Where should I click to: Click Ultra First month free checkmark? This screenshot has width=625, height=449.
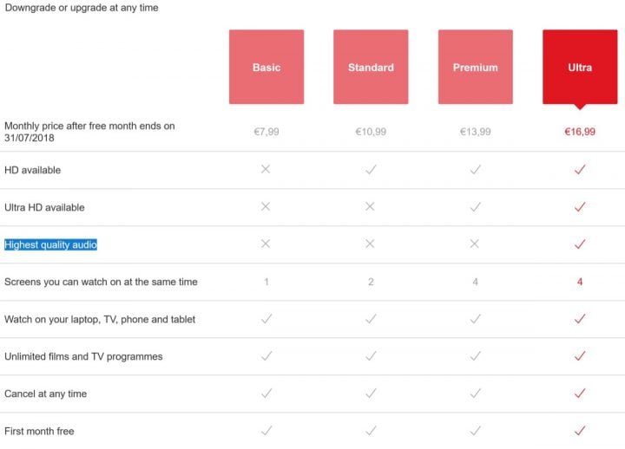click(x=580, y=431)
